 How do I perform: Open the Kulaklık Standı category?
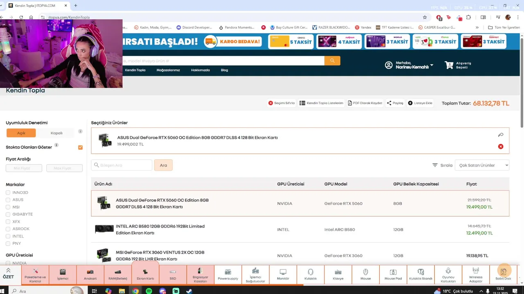pyautogui.click(x=421, y=276)
